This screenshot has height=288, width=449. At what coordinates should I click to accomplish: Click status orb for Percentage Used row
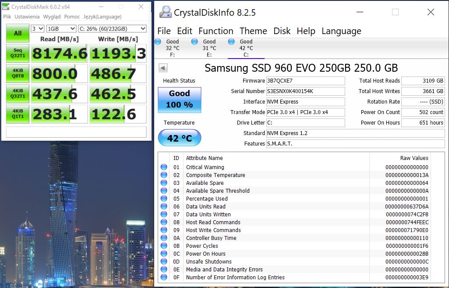(164, 198)
